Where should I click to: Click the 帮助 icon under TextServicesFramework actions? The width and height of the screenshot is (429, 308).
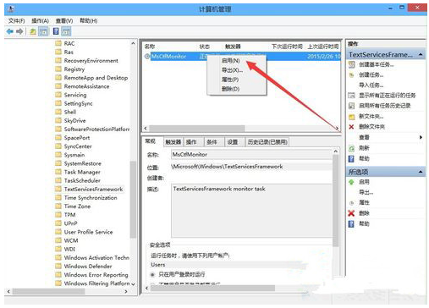351,159
